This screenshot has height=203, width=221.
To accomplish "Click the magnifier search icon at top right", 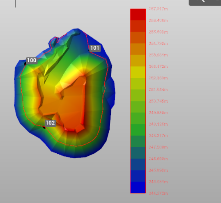I will pos(200,1).
